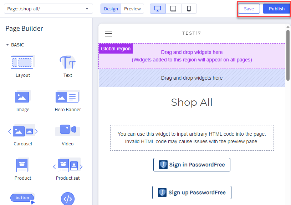Switch to tablet view mode
Screen dimensions: 291x205
point(173,9)
